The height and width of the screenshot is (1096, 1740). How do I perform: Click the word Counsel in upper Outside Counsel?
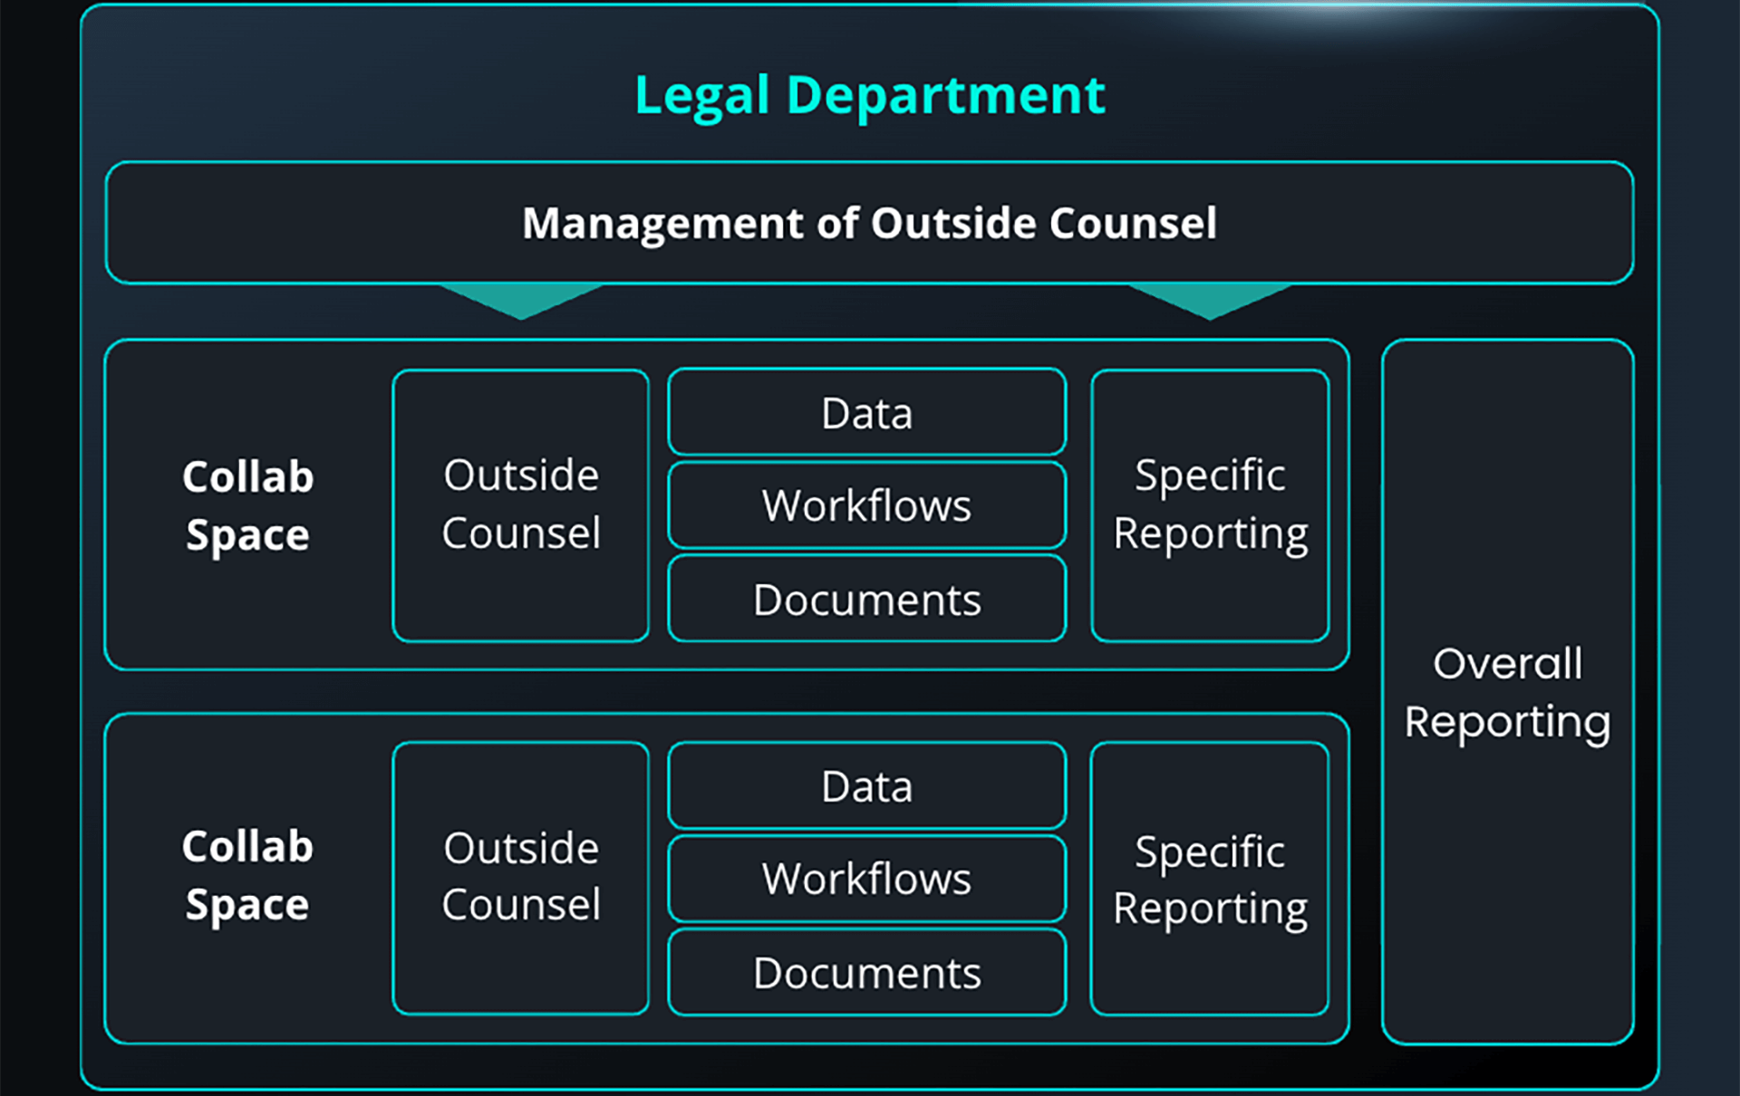(x=521, y=533)
